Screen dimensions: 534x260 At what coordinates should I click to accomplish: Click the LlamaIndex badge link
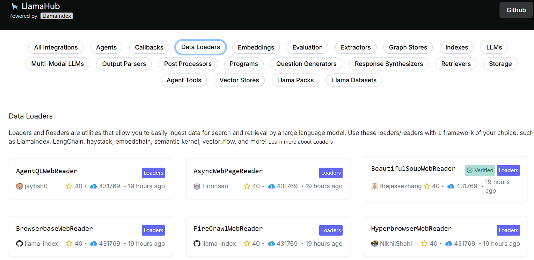(57, 16)
